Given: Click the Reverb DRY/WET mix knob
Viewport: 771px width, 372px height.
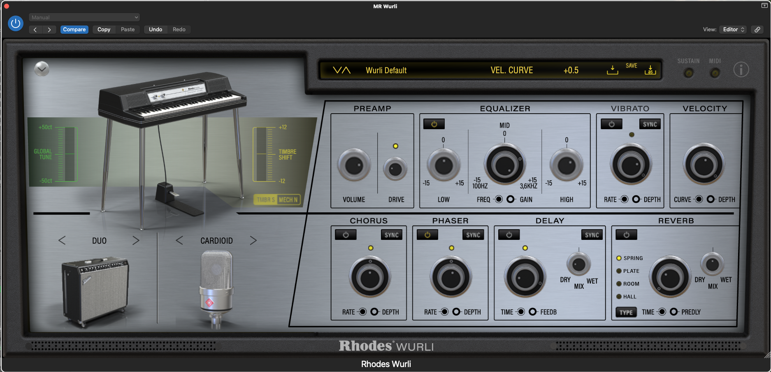Looking at the screenshot, I should tap(713, 264).
